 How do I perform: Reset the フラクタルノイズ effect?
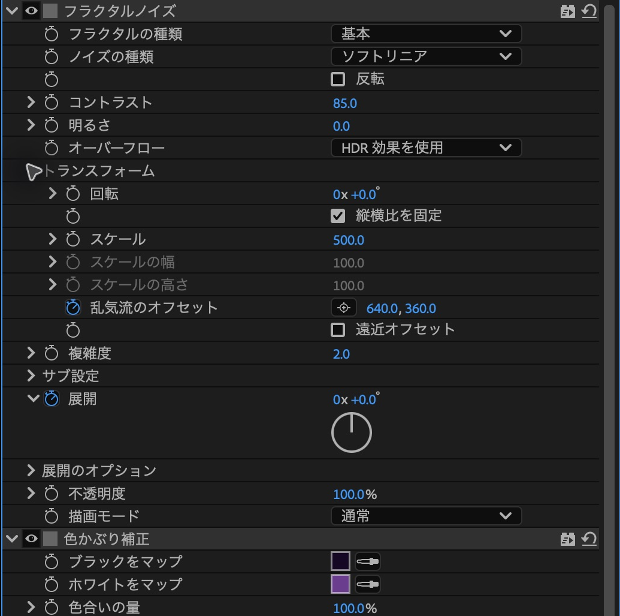589,11
